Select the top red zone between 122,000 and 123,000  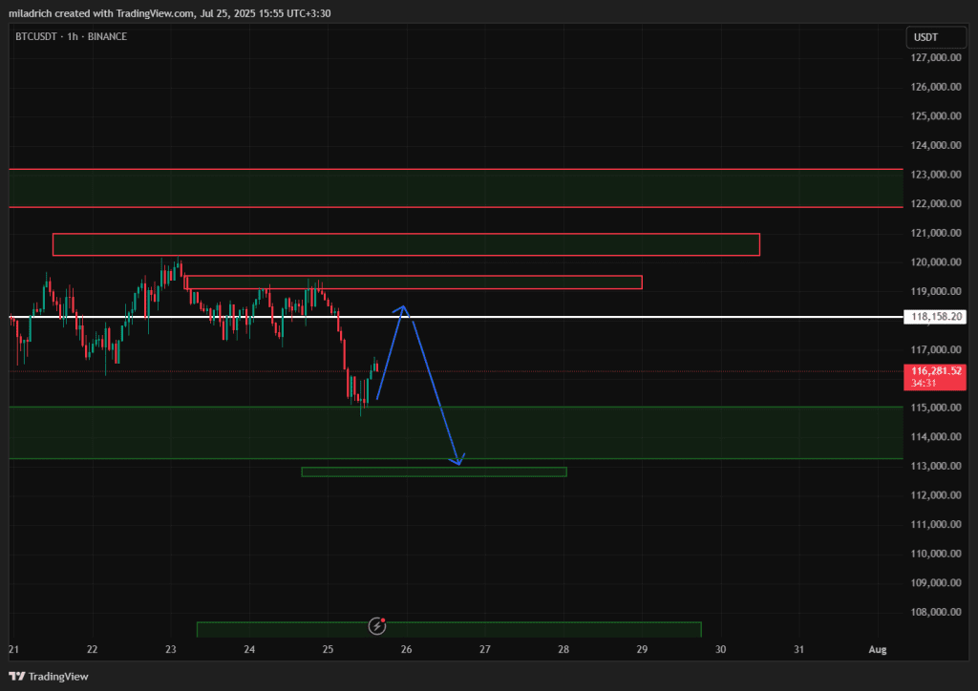click(456, 188)
